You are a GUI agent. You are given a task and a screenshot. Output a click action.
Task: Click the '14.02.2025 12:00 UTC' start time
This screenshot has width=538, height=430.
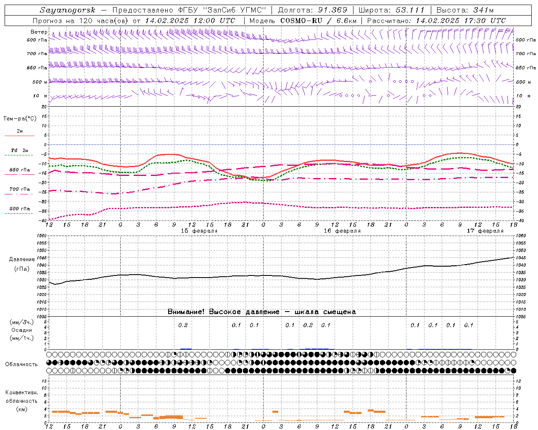point(190,21)
